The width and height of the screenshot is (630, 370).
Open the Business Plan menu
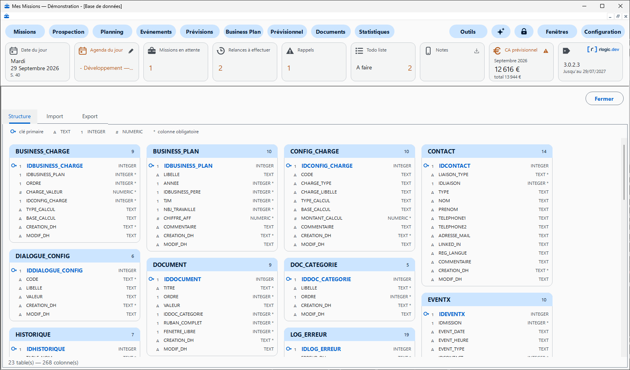(243, 32)
